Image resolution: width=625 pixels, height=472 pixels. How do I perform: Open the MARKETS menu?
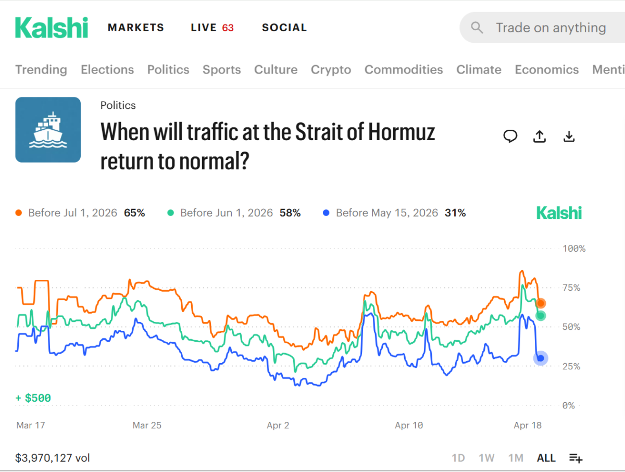click(136, 28)
